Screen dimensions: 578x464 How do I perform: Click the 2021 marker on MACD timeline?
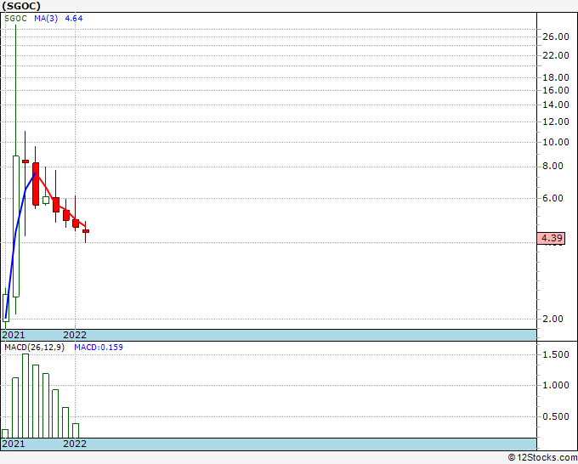[x=14, y=444]
